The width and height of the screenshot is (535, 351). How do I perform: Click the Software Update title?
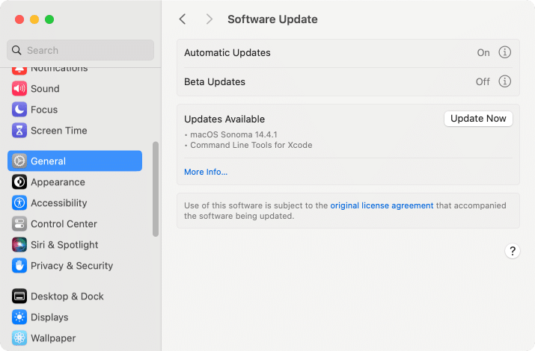coord(272,19)
